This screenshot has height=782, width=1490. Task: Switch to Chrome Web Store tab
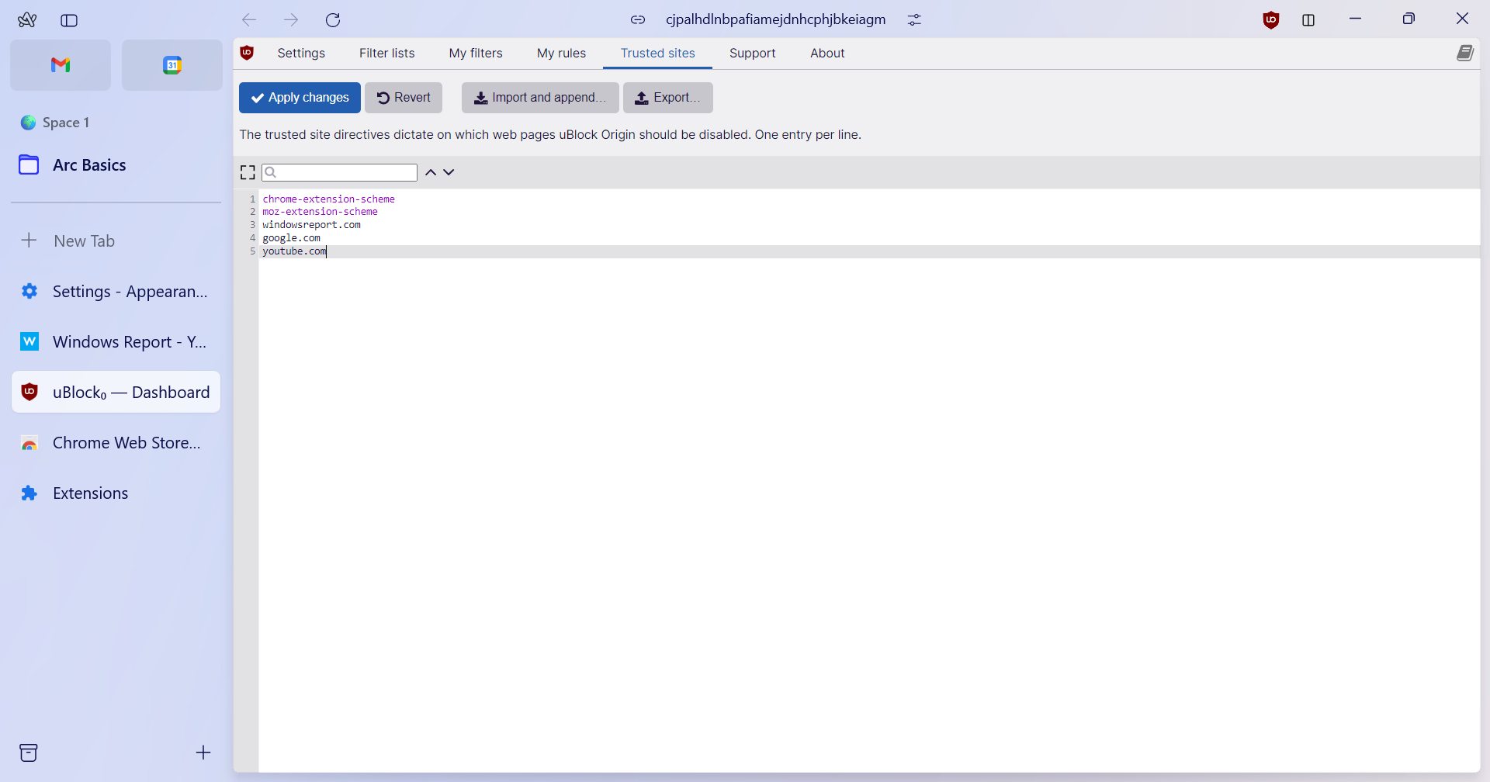pyautogui.click(x=116, y=443)
